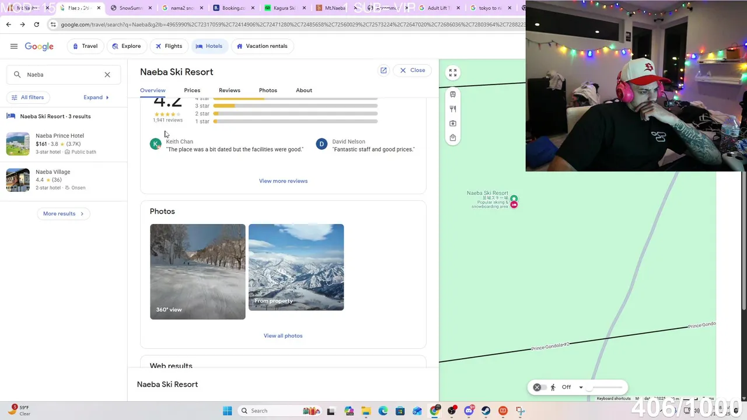
Task: Reload the current page
Action: pos(36,24)
